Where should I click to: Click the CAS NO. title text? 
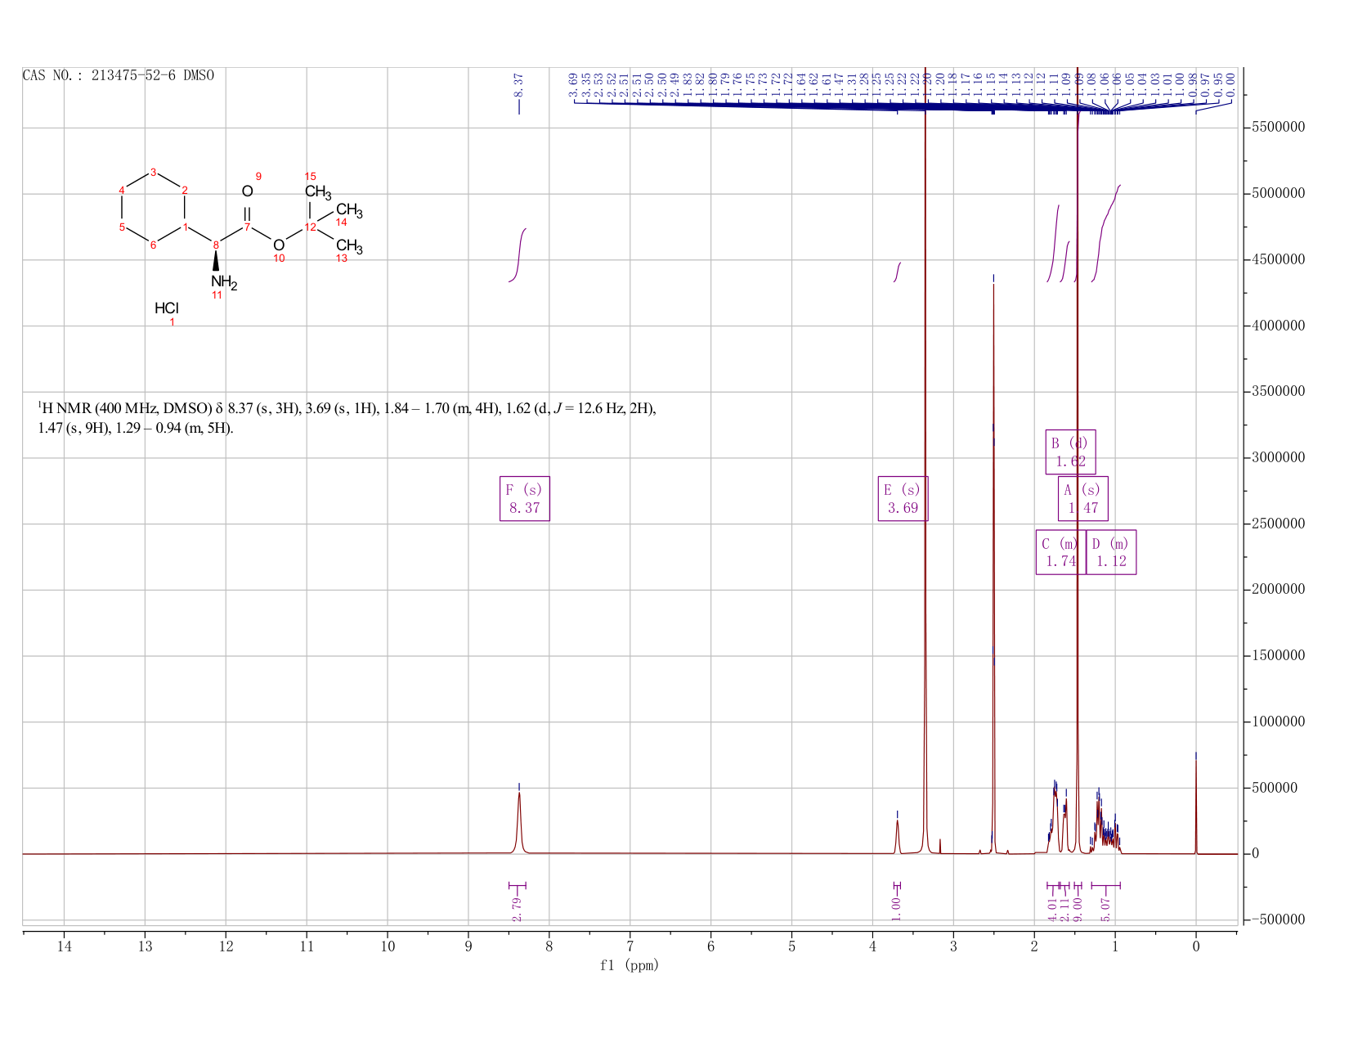point(119,75)
